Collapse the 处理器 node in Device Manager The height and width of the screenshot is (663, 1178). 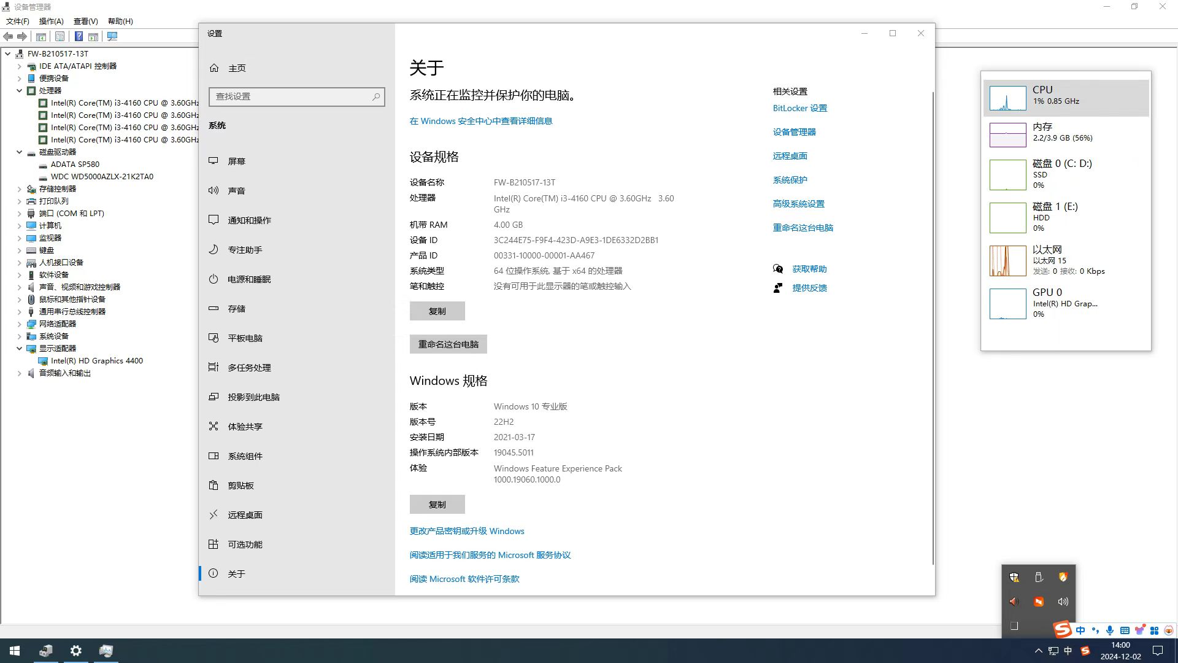click(19, 90)
